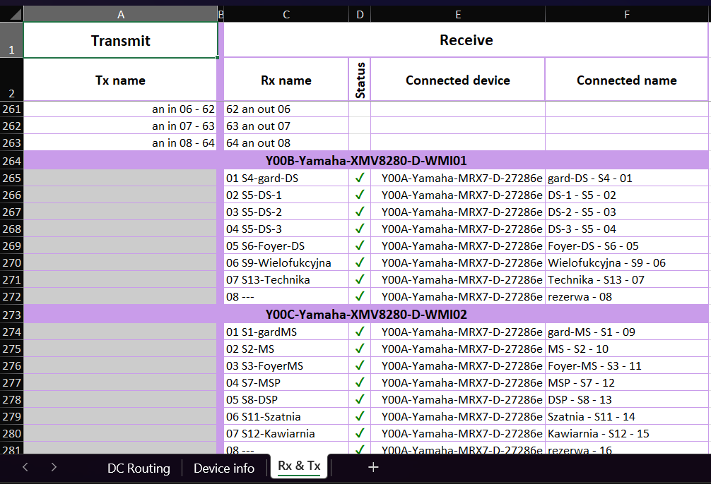
Task: Click cell 'rezerwa - 08'
Action: click(627, 296)
